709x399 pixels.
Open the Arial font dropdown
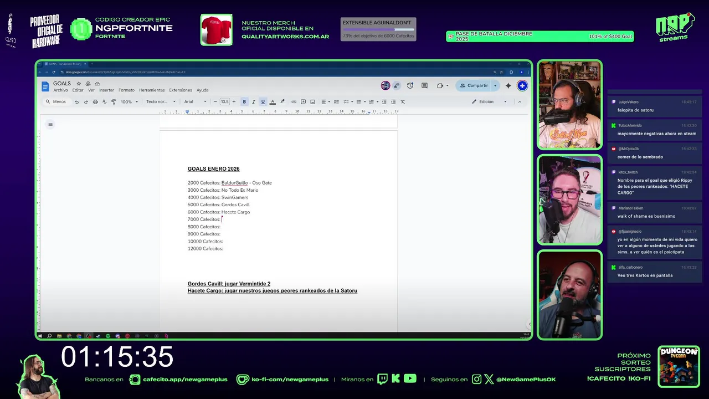coord(195,102)
